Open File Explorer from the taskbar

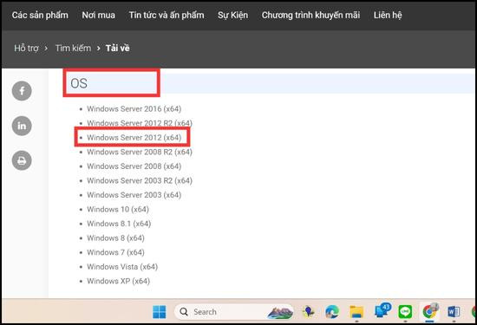356,312
